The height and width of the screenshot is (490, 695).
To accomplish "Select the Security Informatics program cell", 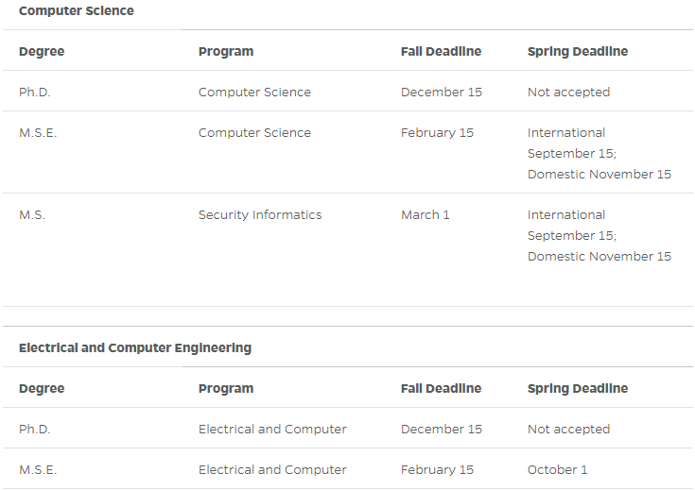I will [260, 214].
